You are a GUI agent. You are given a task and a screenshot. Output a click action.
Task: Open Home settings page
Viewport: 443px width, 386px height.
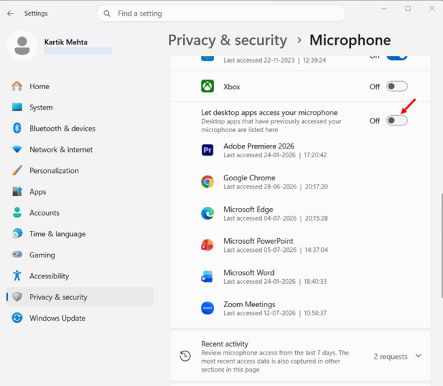(x=80, y=86)
